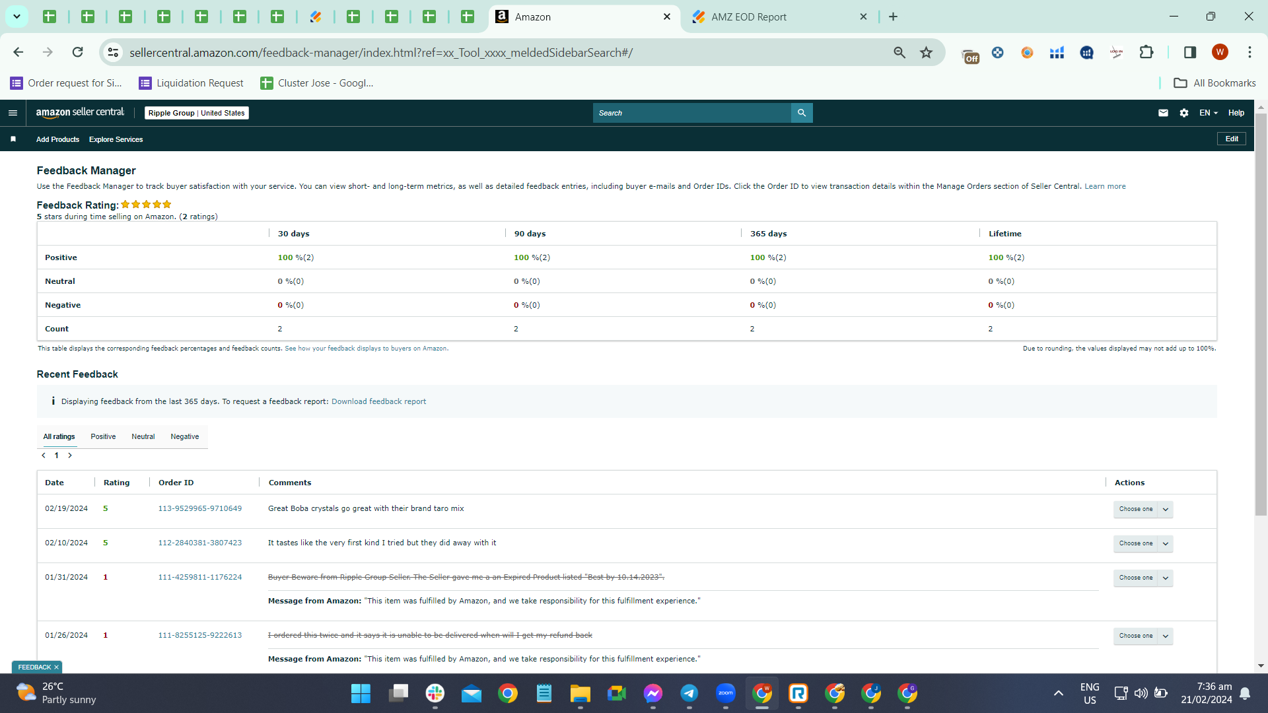Show hidden system tray icons
The width and height of the screenshot is (1268, 713).
pyautogui.click(x=1059, y=693)
